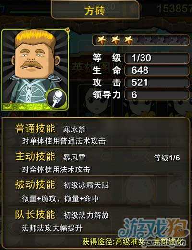Select the hero portrait card image

pyautogui.click(x=36, y=70)
